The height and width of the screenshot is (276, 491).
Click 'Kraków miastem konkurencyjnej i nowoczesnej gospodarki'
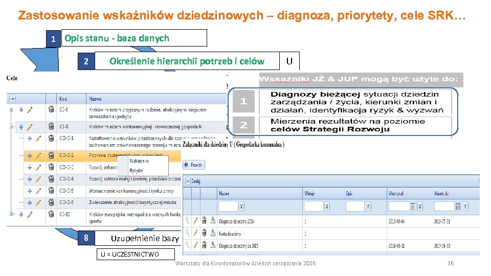point(146,127)
